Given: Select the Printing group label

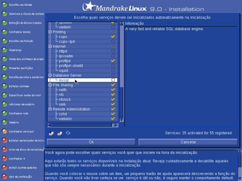Looking at the screenshot, I should [59, 32].
